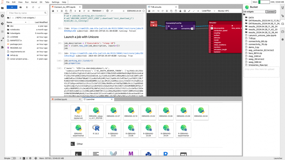Click the Connect! button
This screenshot has height=160, width=285.
pos(271,12)
